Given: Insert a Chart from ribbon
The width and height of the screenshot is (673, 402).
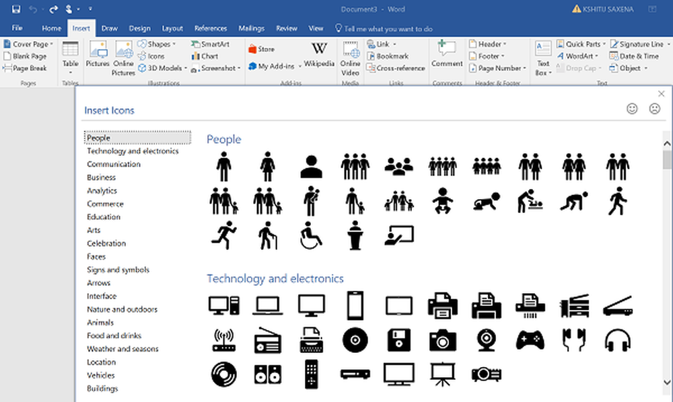Looking at the screenshot, I should click(x=205, y=56).
